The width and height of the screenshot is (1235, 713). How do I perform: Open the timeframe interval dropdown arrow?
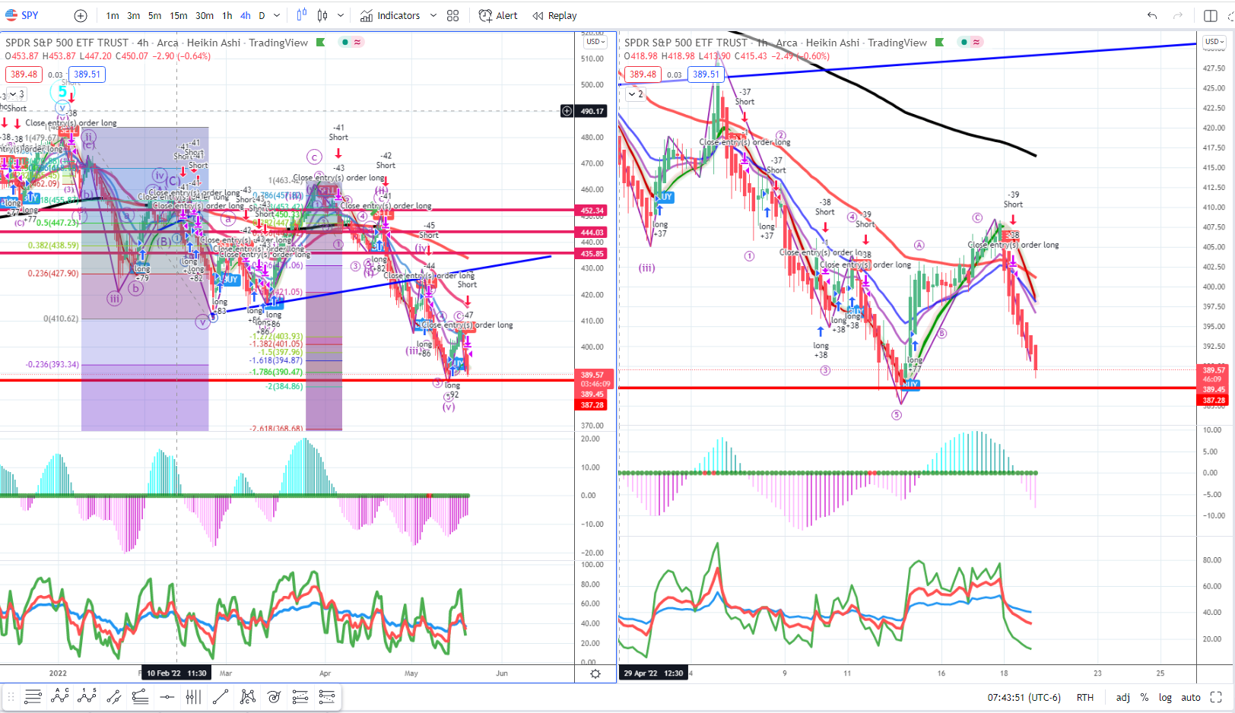(x=277, y=15)
